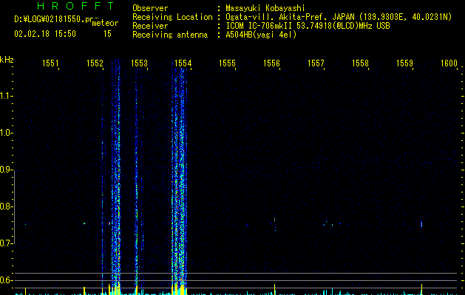Viewport: 465px width, 295px height.
Task: Click the 1556 time axis marker
Action: (x=271, y=63)
